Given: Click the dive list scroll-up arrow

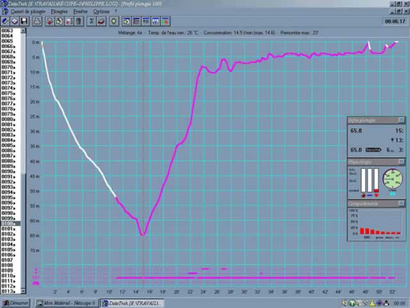Looking at the screenshot, I should tap(23, 31).
